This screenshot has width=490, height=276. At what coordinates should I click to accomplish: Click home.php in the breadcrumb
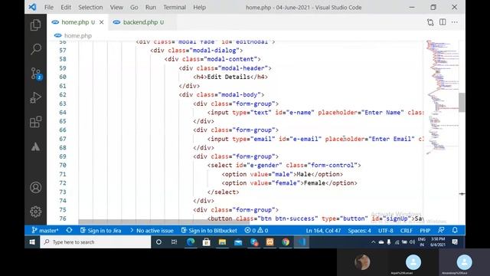(x=78, y=36)
